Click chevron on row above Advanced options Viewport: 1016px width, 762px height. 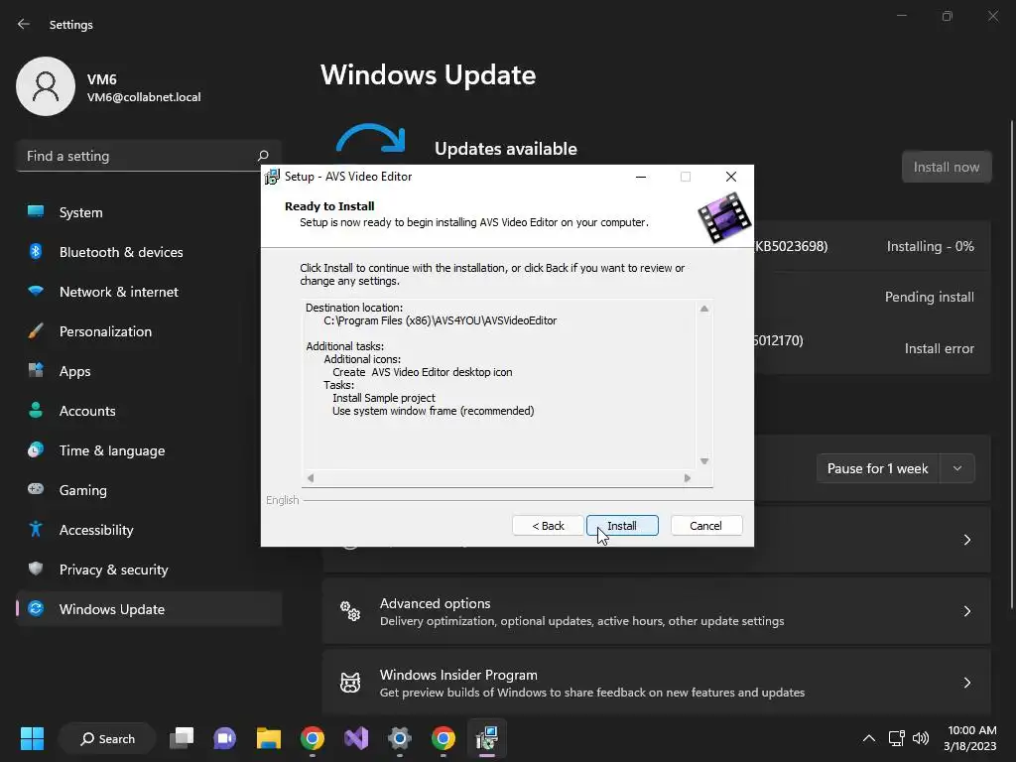coord(966,540)
